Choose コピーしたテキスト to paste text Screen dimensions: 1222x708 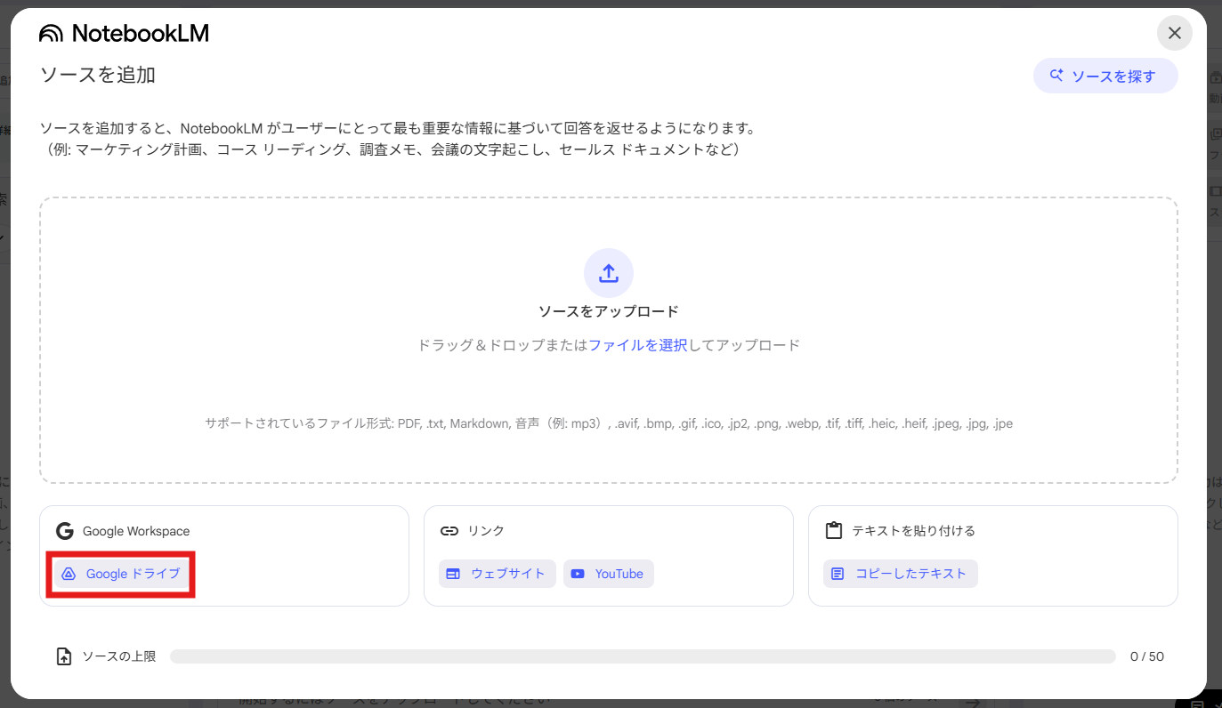pyautogui.click(x=901, y=574)
